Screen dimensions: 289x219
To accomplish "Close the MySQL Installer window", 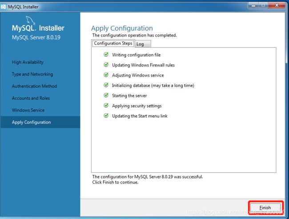I will point(277,5).
